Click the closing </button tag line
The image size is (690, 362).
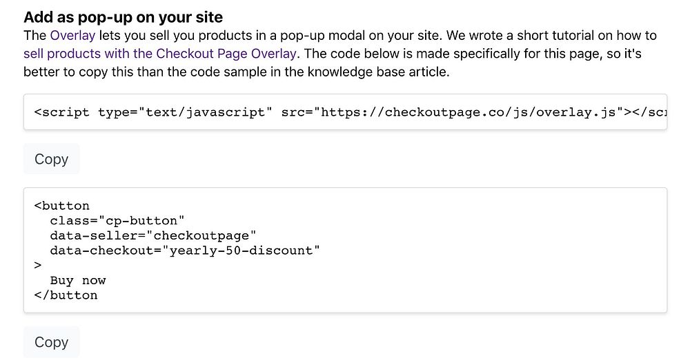66,295
